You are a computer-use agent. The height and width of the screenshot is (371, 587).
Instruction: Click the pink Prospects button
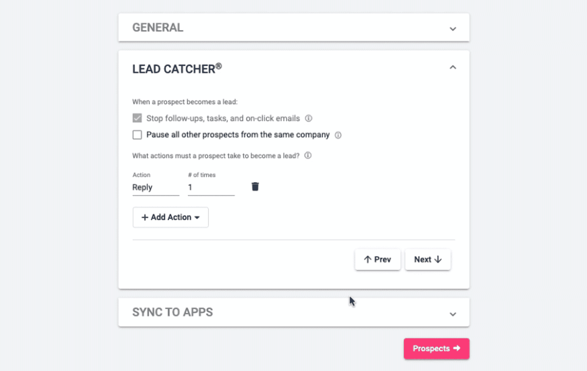pyautogui.click(x=436, y=348)
